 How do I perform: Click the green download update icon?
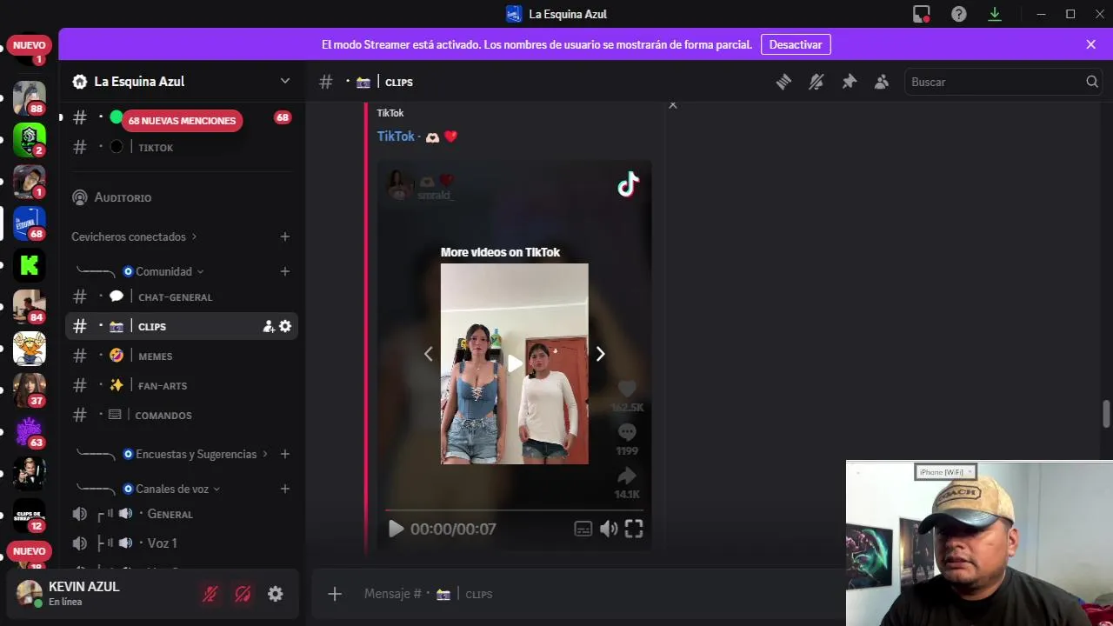(x=995, y=14)
